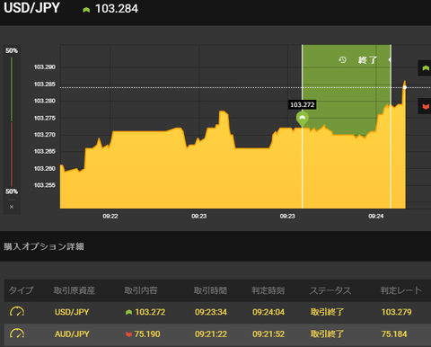
Task: Click the ステータス column header
Action: click(x=330, y=290)
